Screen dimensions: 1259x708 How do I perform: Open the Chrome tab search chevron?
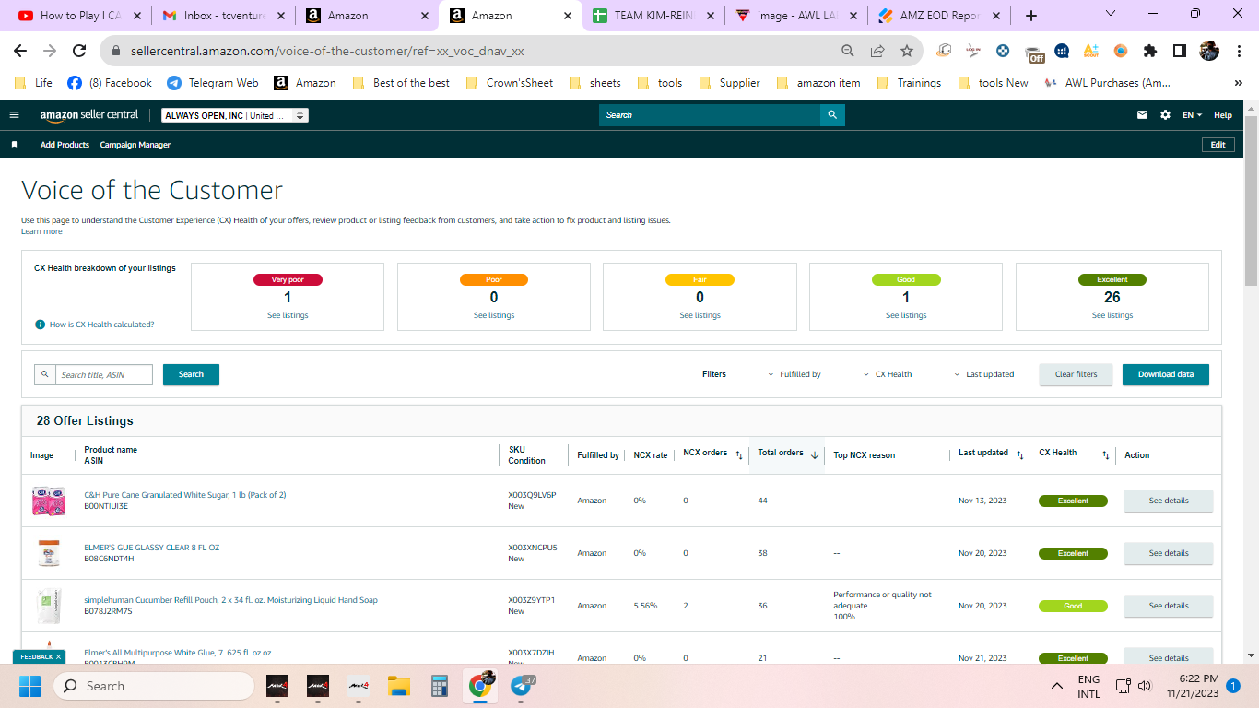click(1111, 14)
